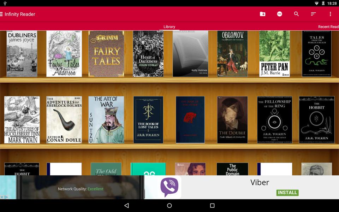Open the three-dot overflow menu

coord(330,14)
